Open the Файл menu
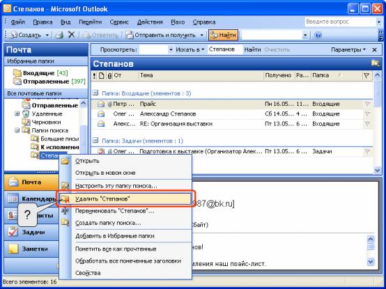This screenshot has width=386, height=289. (x=17, y=22)
